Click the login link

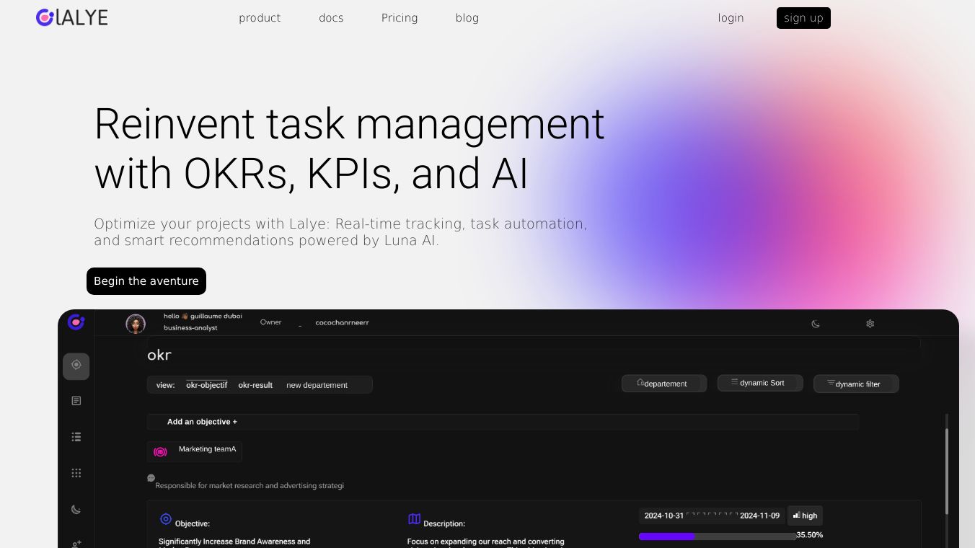[731, 18]
